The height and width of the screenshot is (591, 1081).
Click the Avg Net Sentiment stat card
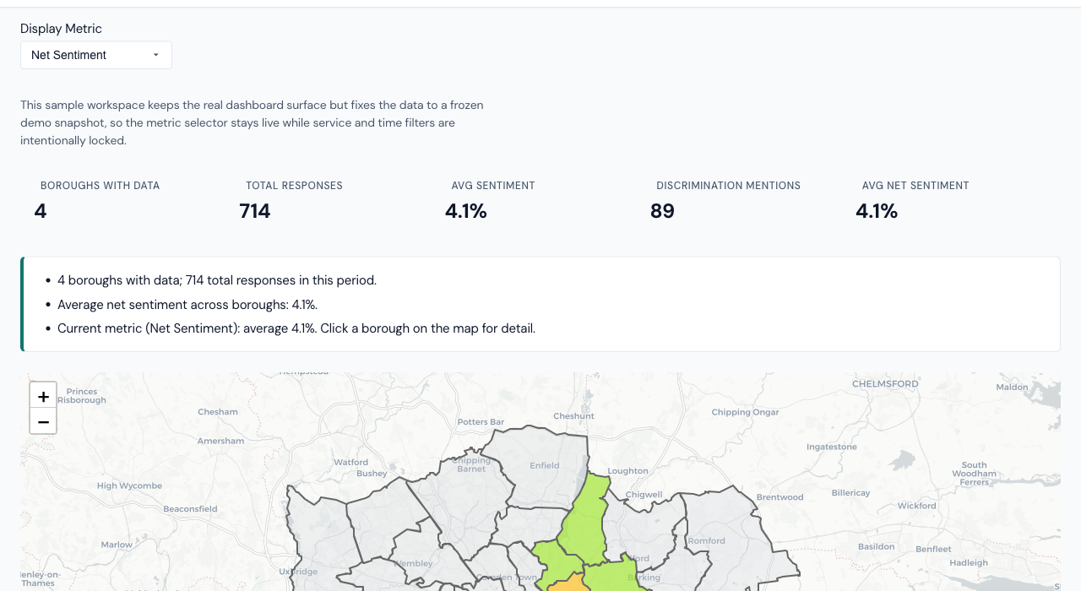click(915, 200)
